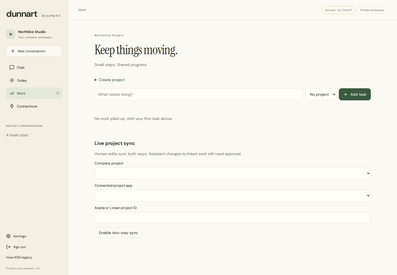Open the Company project dropdown
397x275 pixels.
coord(233,173)
